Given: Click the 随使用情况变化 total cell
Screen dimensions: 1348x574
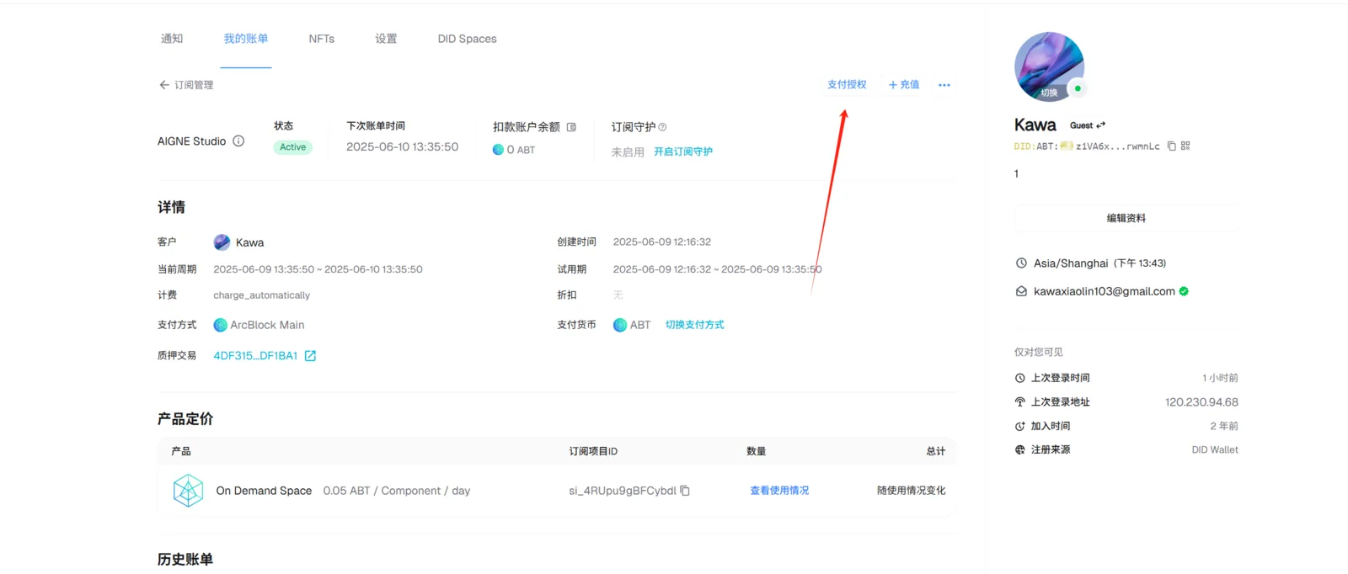Looking at the screenshot, I should click(x=912, y=491).
